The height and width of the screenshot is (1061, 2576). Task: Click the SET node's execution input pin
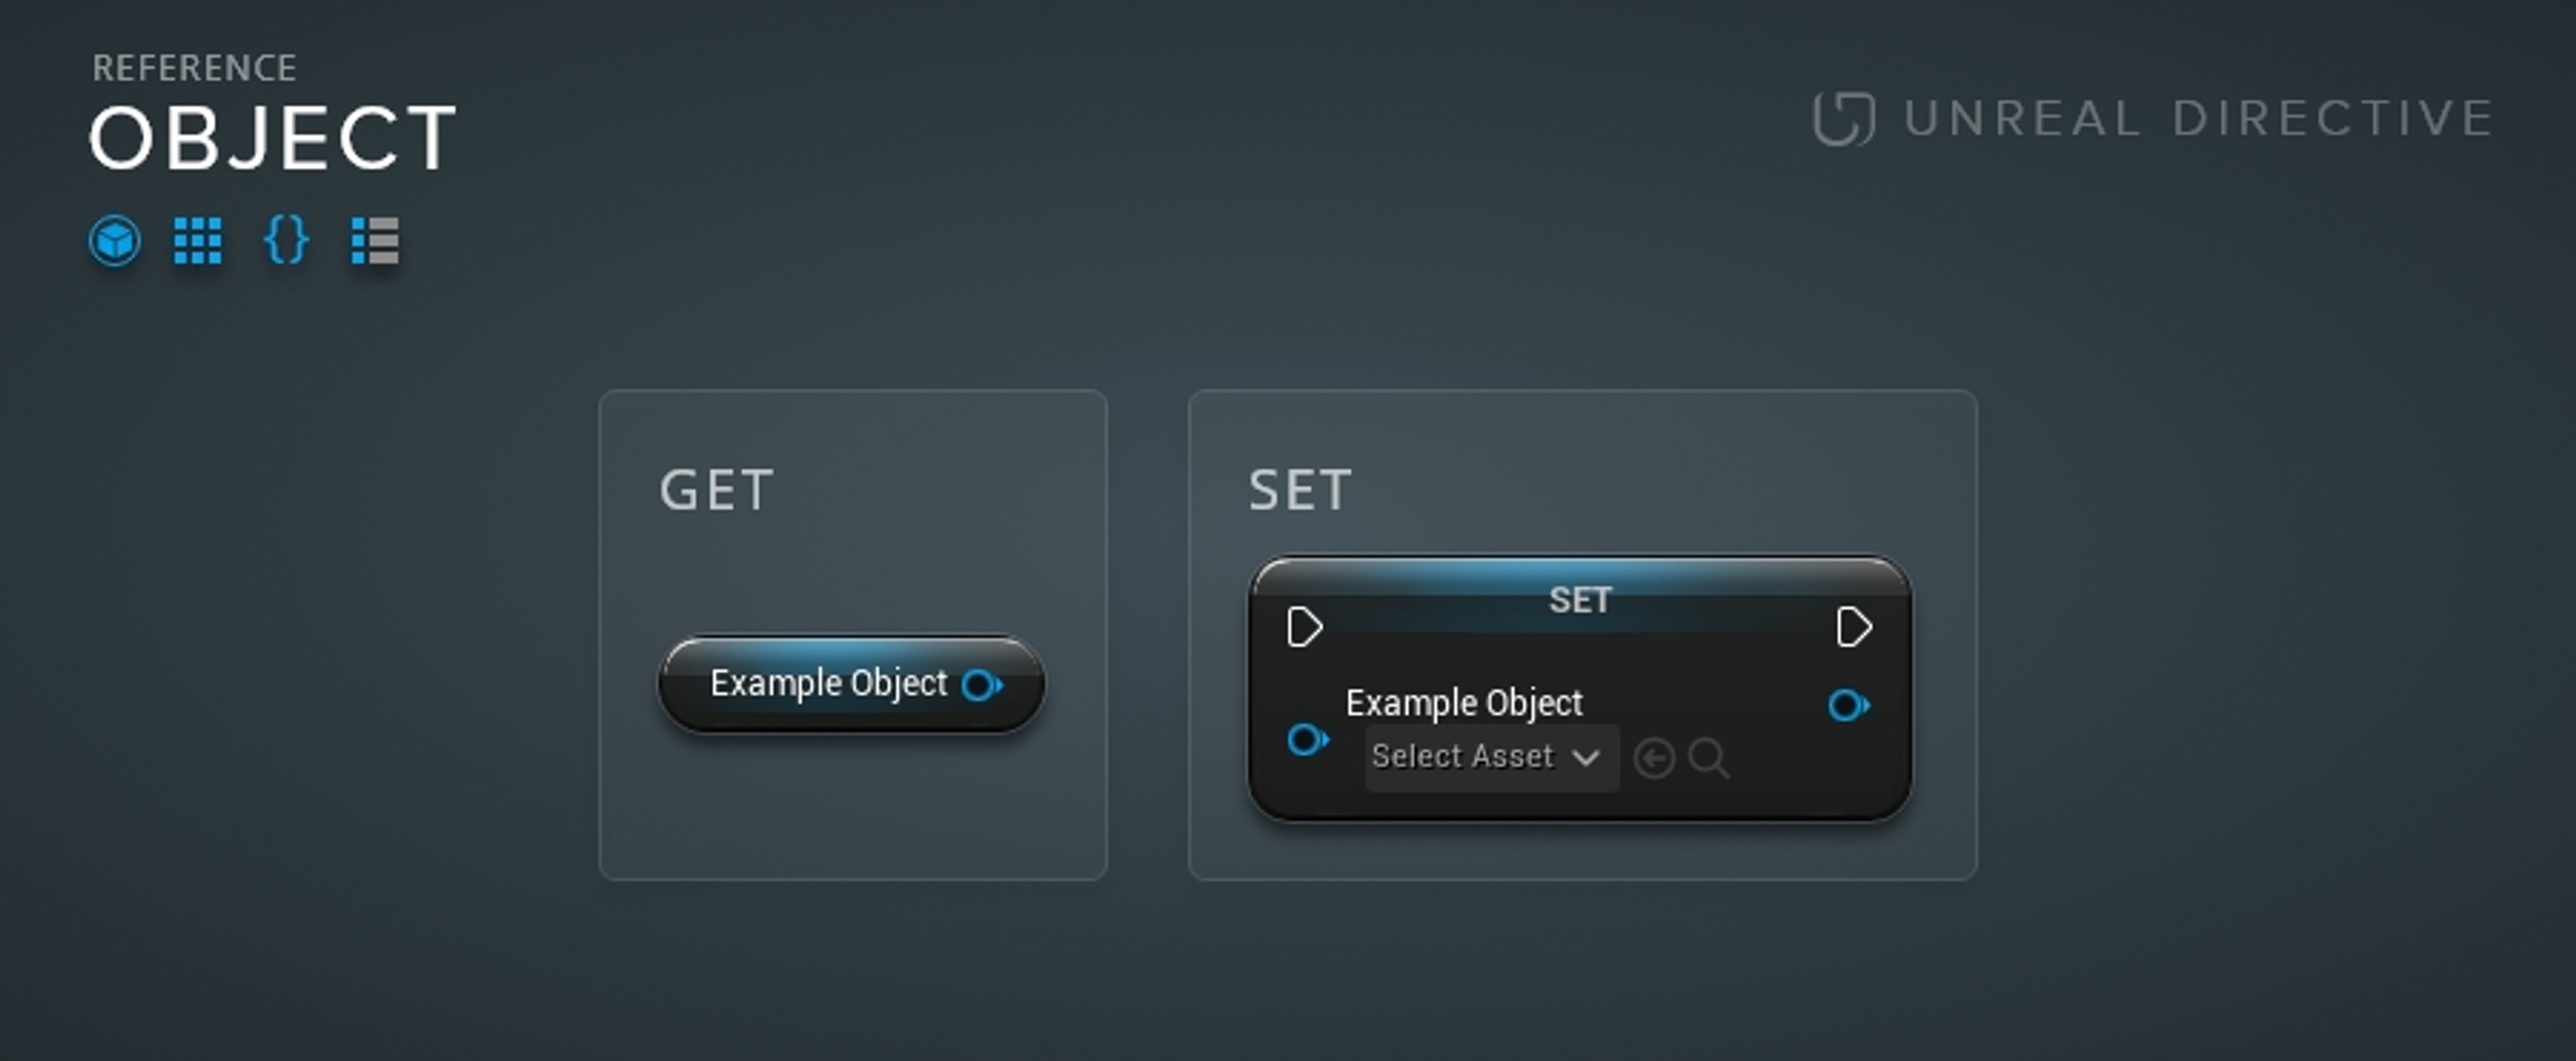coord(1304,627)
